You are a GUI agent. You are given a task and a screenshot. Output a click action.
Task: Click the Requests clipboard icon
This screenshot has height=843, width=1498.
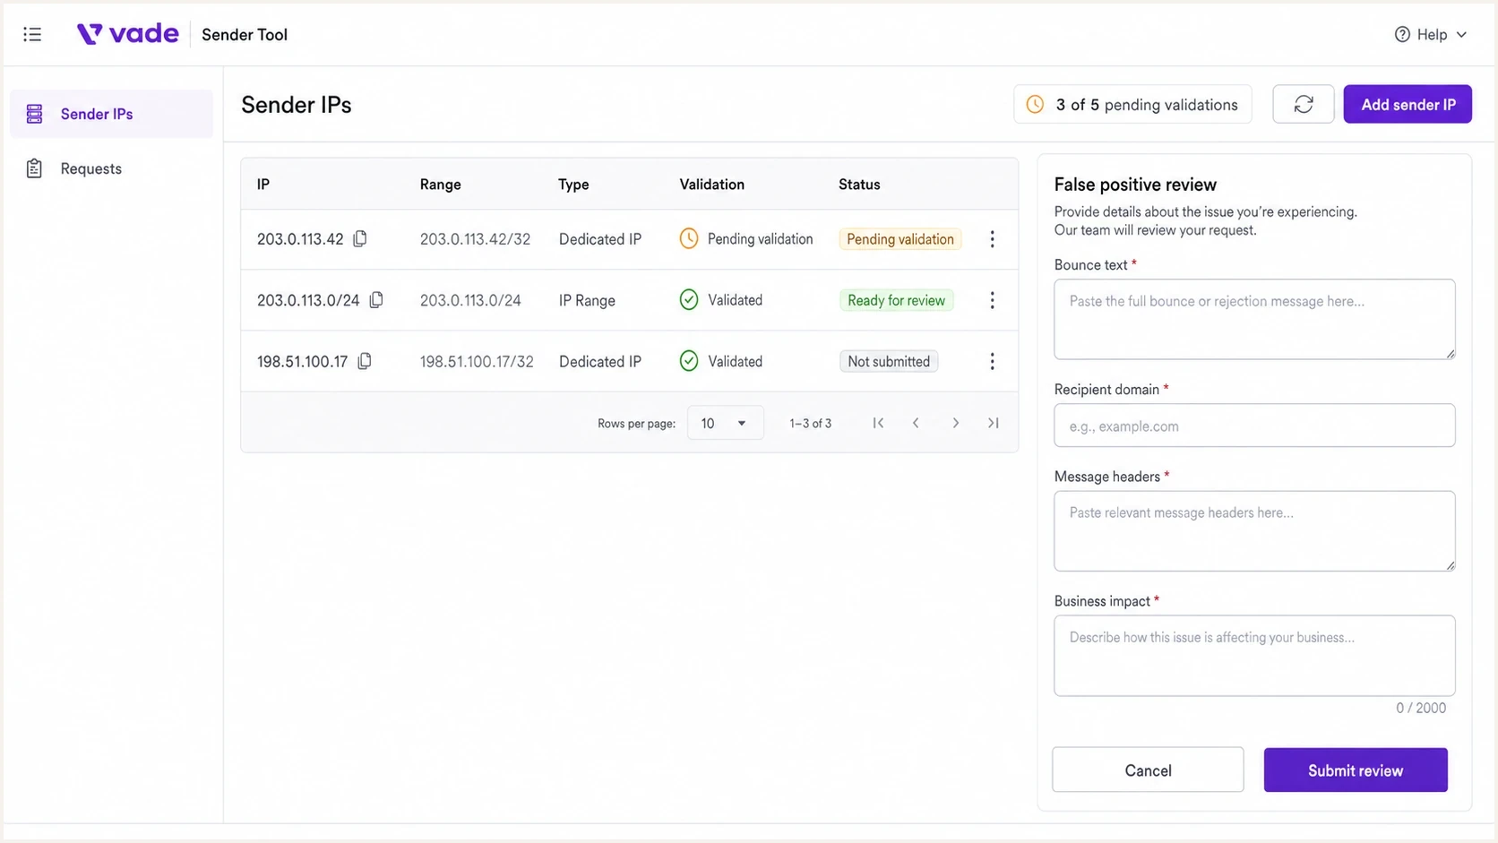tap(34, 168)
